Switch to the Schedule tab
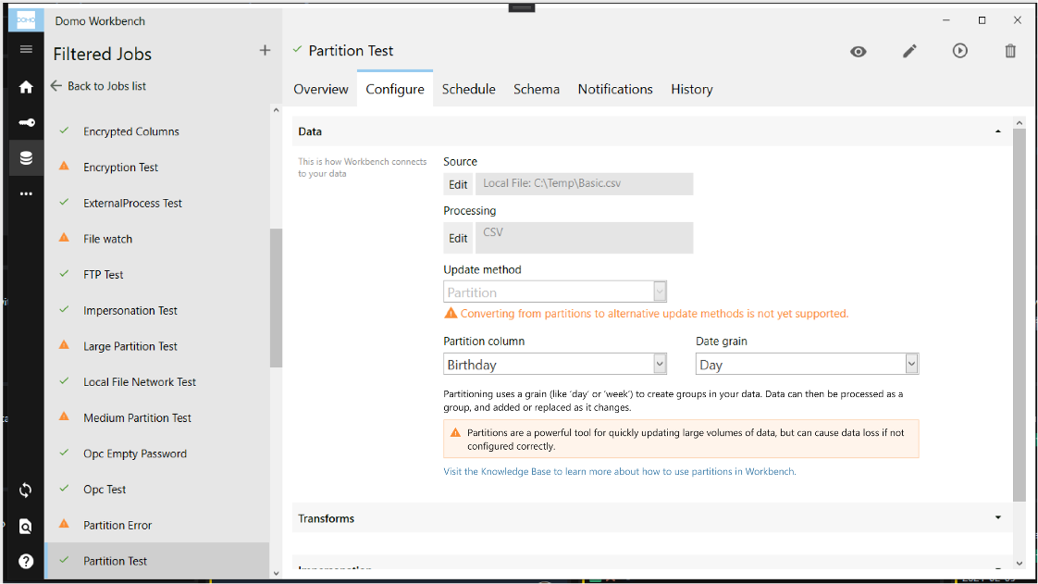1038x584 pixels. coord(468,89)
